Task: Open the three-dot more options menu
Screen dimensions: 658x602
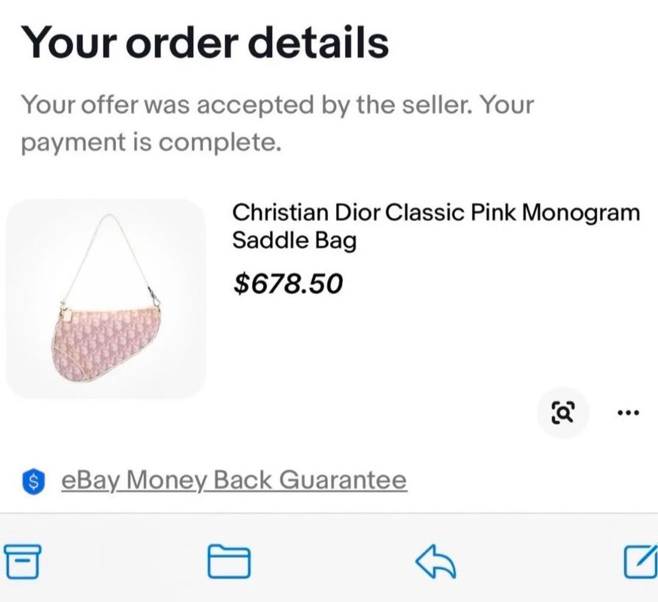Action: [x=627, y=412]
